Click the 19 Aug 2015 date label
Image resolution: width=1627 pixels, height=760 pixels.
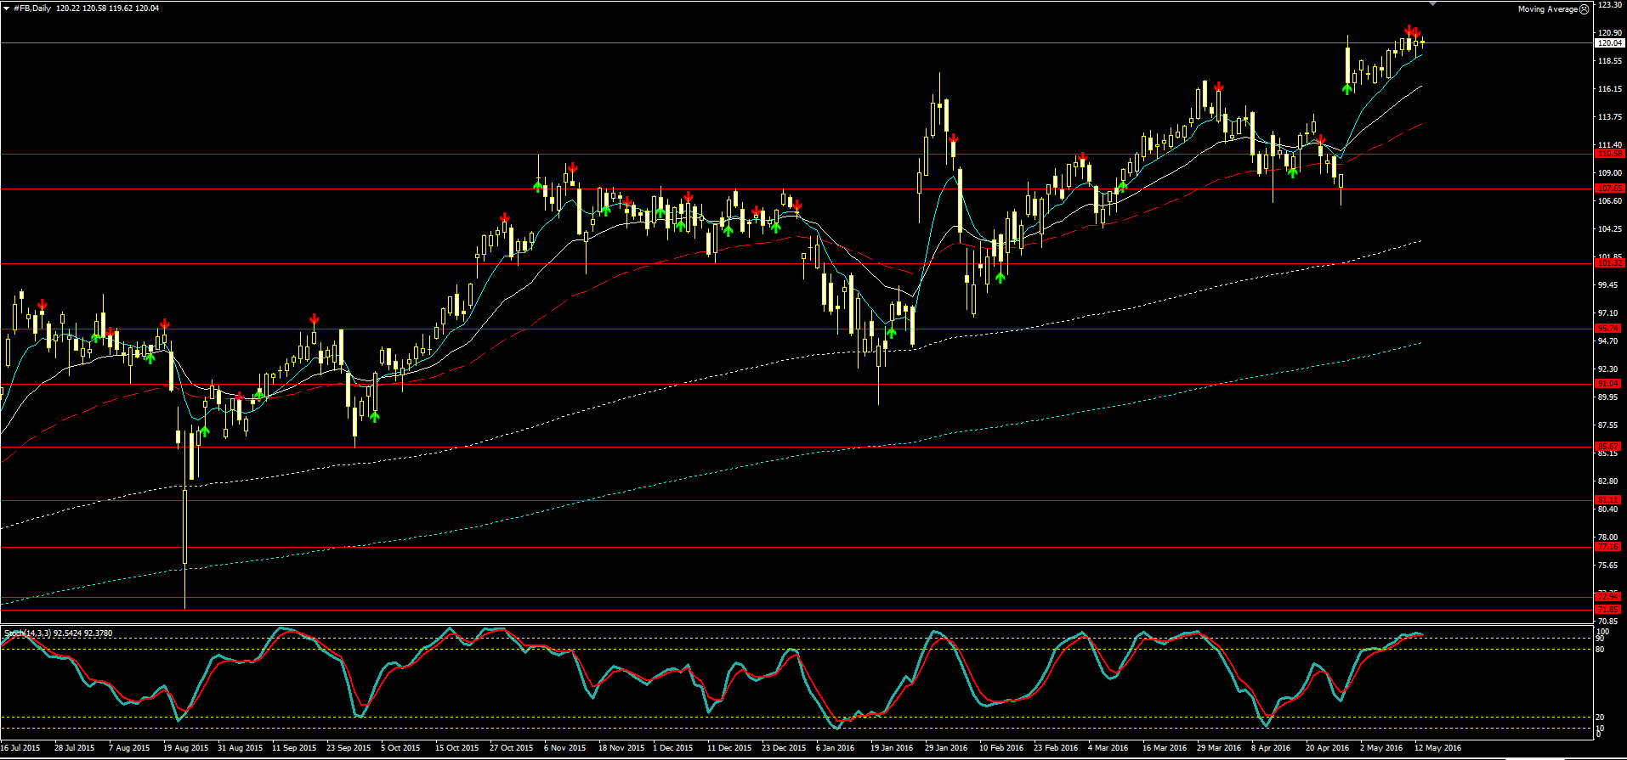[x=185, y=748]
